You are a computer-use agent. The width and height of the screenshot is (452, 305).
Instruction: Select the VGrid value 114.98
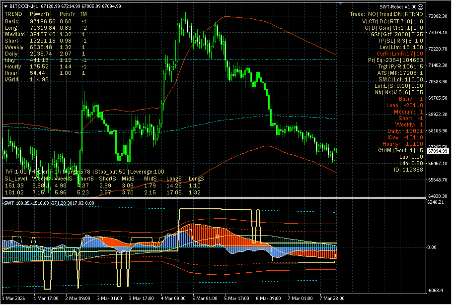39,79
